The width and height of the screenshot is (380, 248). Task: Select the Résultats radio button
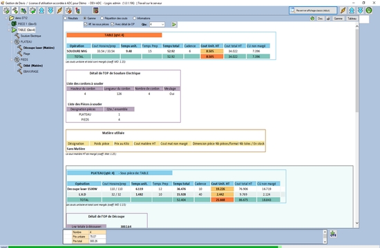(x=65, y=18)
